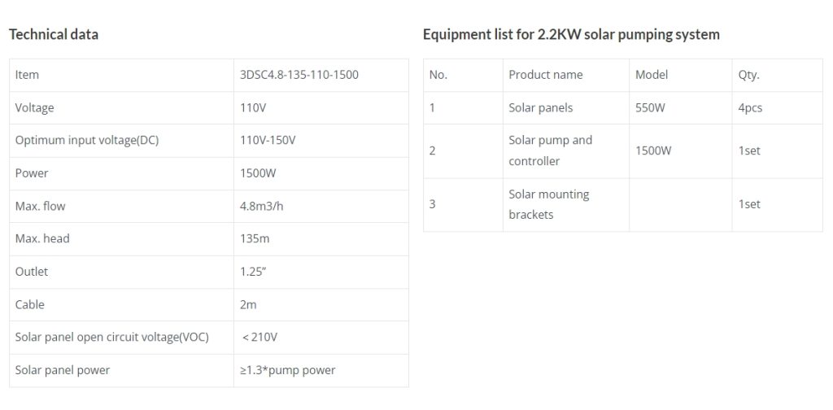This screenshot has height=410, width=833.
Task: Select the Voltage row label
Action: (x=34, y=108)
